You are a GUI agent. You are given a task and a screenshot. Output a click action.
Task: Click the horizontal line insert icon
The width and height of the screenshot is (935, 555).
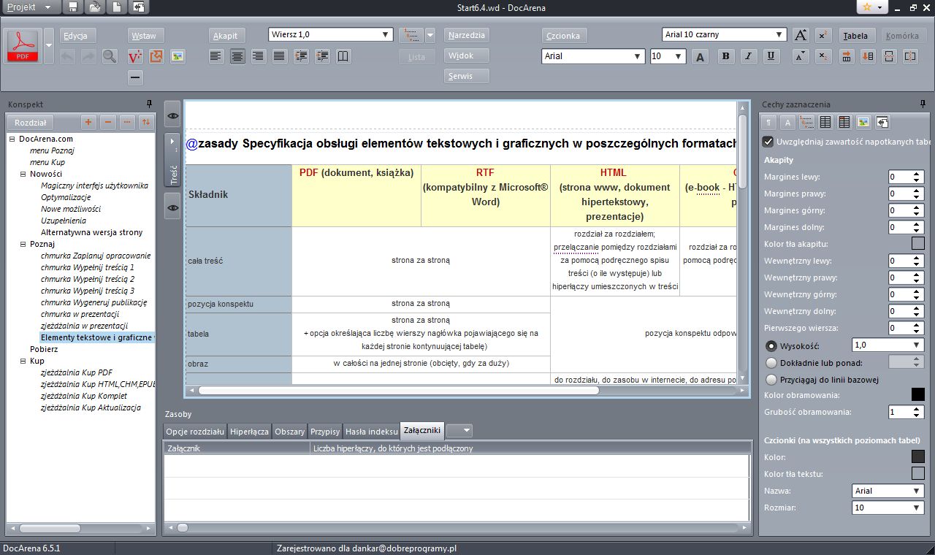point(134,77)
